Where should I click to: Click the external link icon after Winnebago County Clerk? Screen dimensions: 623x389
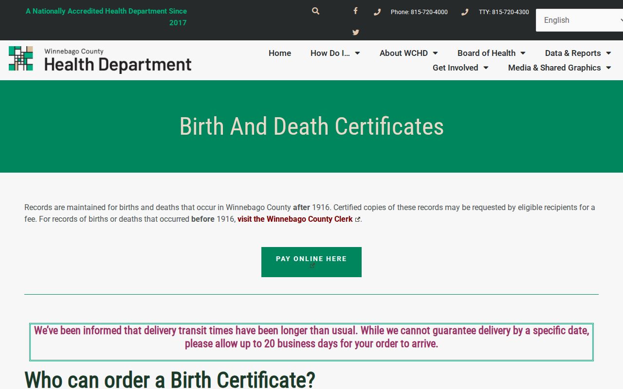(358, 219)
